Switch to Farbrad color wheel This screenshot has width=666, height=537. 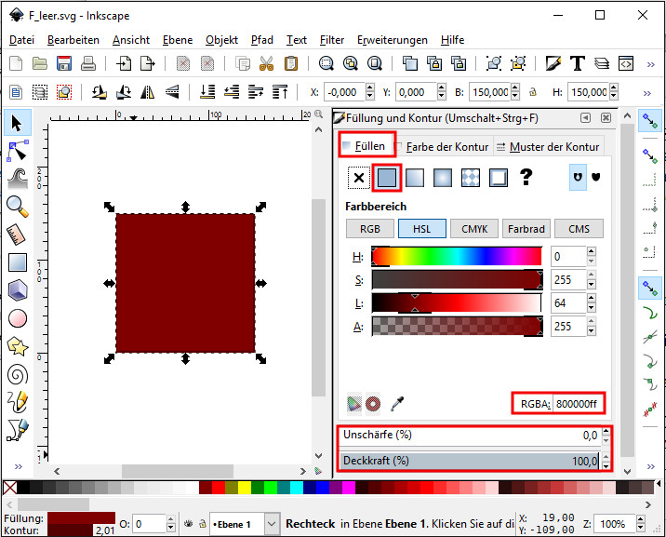coord(526,229)
